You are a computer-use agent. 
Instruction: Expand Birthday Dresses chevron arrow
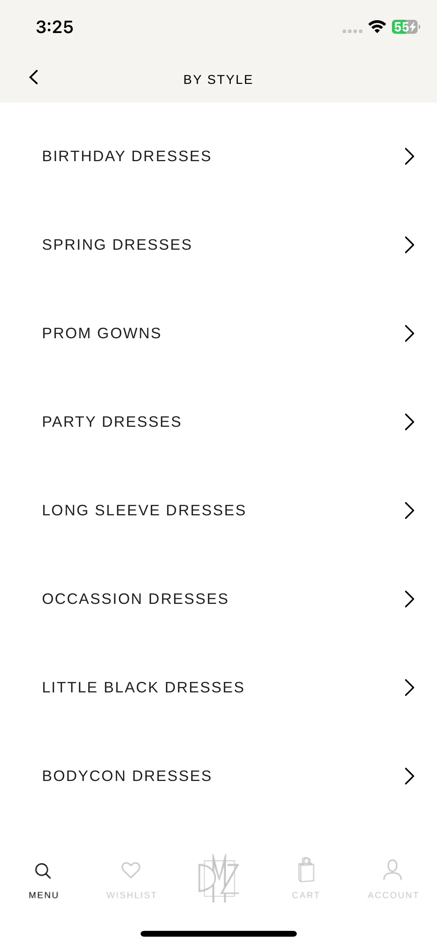409,156
